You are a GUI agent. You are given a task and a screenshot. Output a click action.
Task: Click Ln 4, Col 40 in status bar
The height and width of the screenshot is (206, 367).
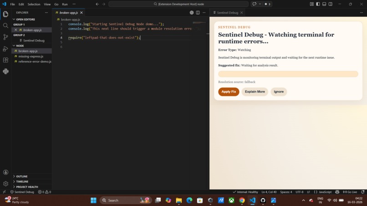pyautogui.click(x=269, y=192)
